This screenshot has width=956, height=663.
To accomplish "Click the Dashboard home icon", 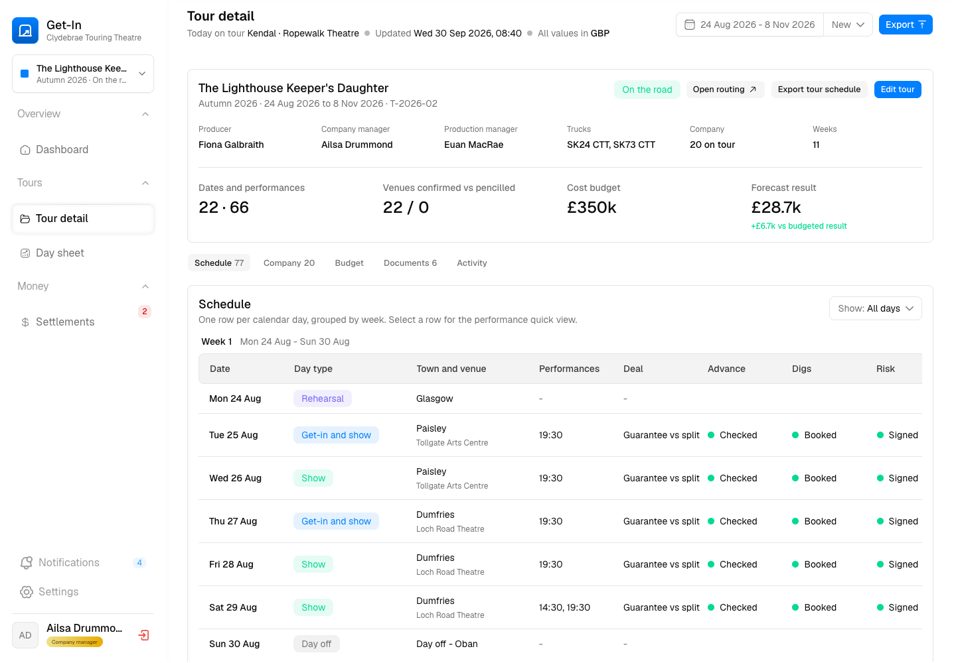I will click(x=25, y=150).
